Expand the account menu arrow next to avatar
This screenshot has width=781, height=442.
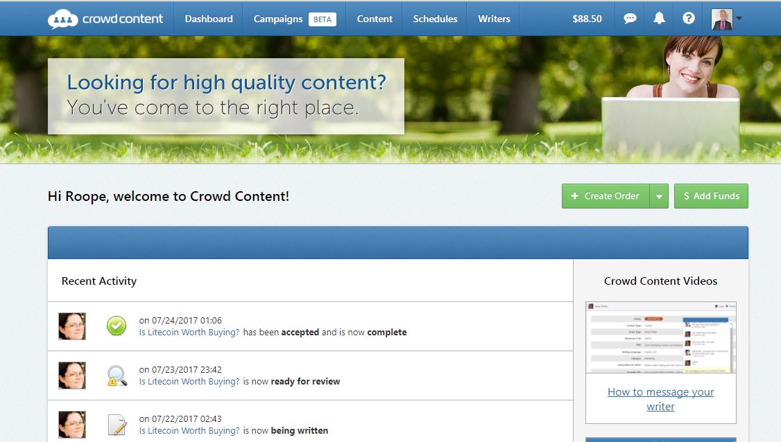[x=739, y=19]
